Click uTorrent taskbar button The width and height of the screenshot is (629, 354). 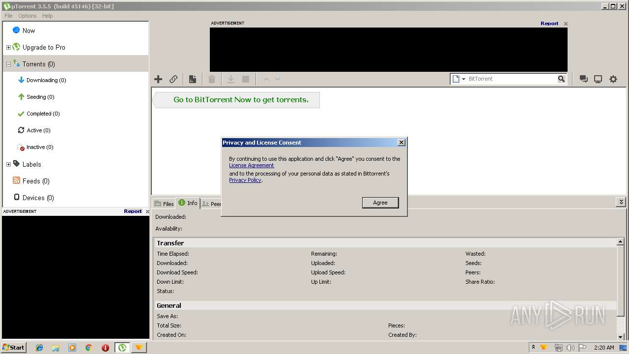[x=122, y=348]
